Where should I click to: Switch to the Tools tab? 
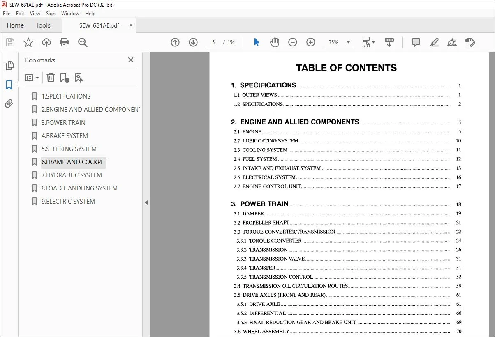pyautogui.click(x=43, y=25)
